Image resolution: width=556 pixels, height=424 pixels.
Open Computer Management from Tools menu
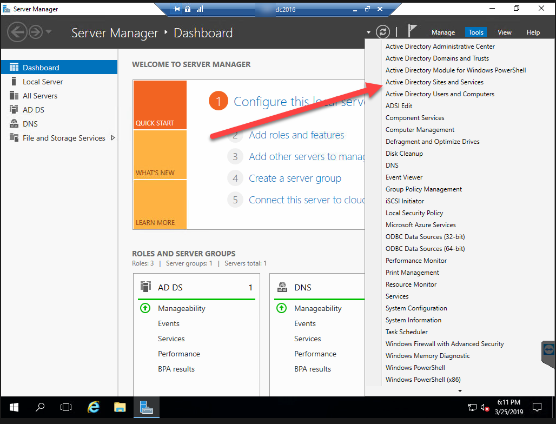(x=420, y=130)
